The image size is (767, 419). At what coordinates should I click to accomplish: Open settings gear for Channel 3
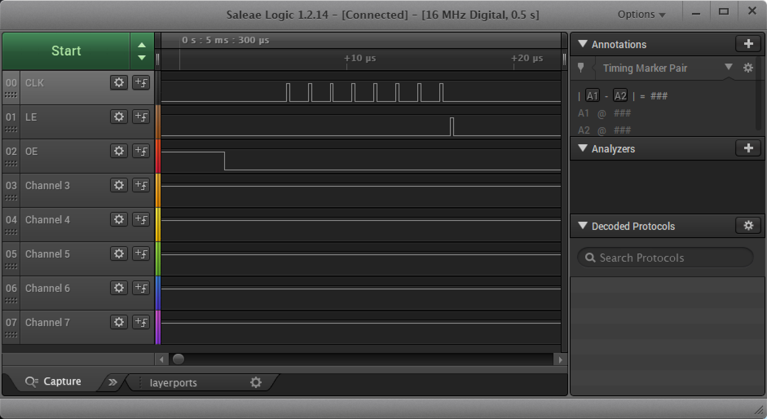click(x=119, y=185)
